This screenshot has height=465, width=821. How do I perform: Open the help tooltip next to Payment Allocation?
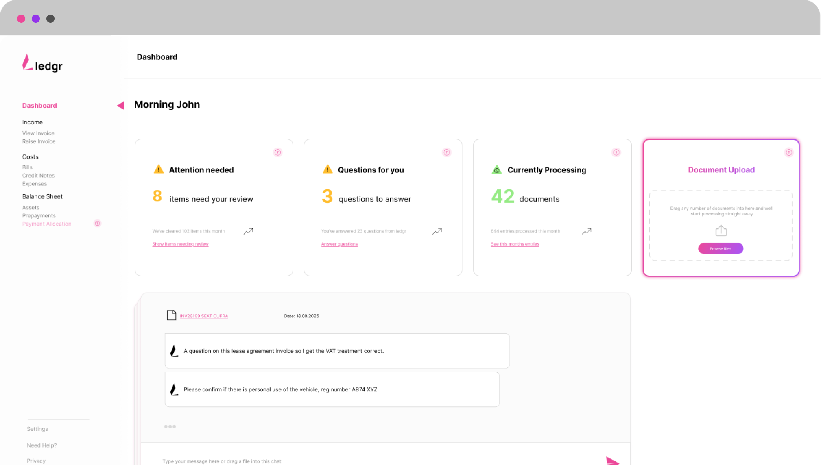click(x=97, y=223)
